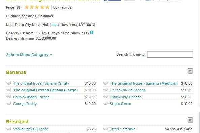This screenshot has width=200, height=133.
Task: Open the Skip to Menu Category dropdown
Action: click(29, 55)
